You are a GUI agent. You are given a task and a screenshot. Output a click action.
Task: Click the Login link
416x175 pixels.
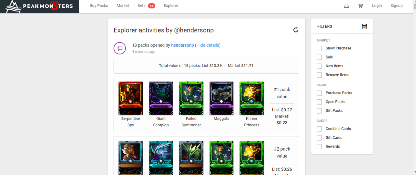click(377, 6)
